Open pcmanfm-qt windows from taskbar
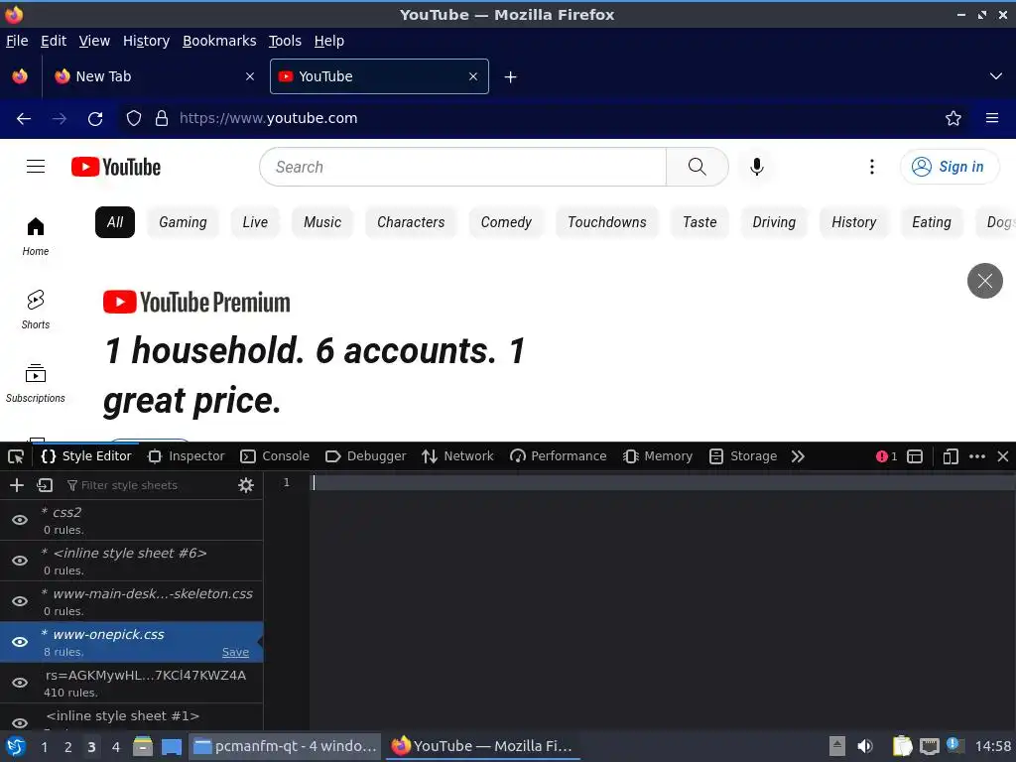The height and width of the screenshot is (762, 1016). point(285,746)
